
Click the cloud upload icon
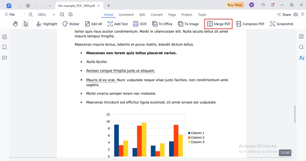pyautogui.click(x=296, y=15)
